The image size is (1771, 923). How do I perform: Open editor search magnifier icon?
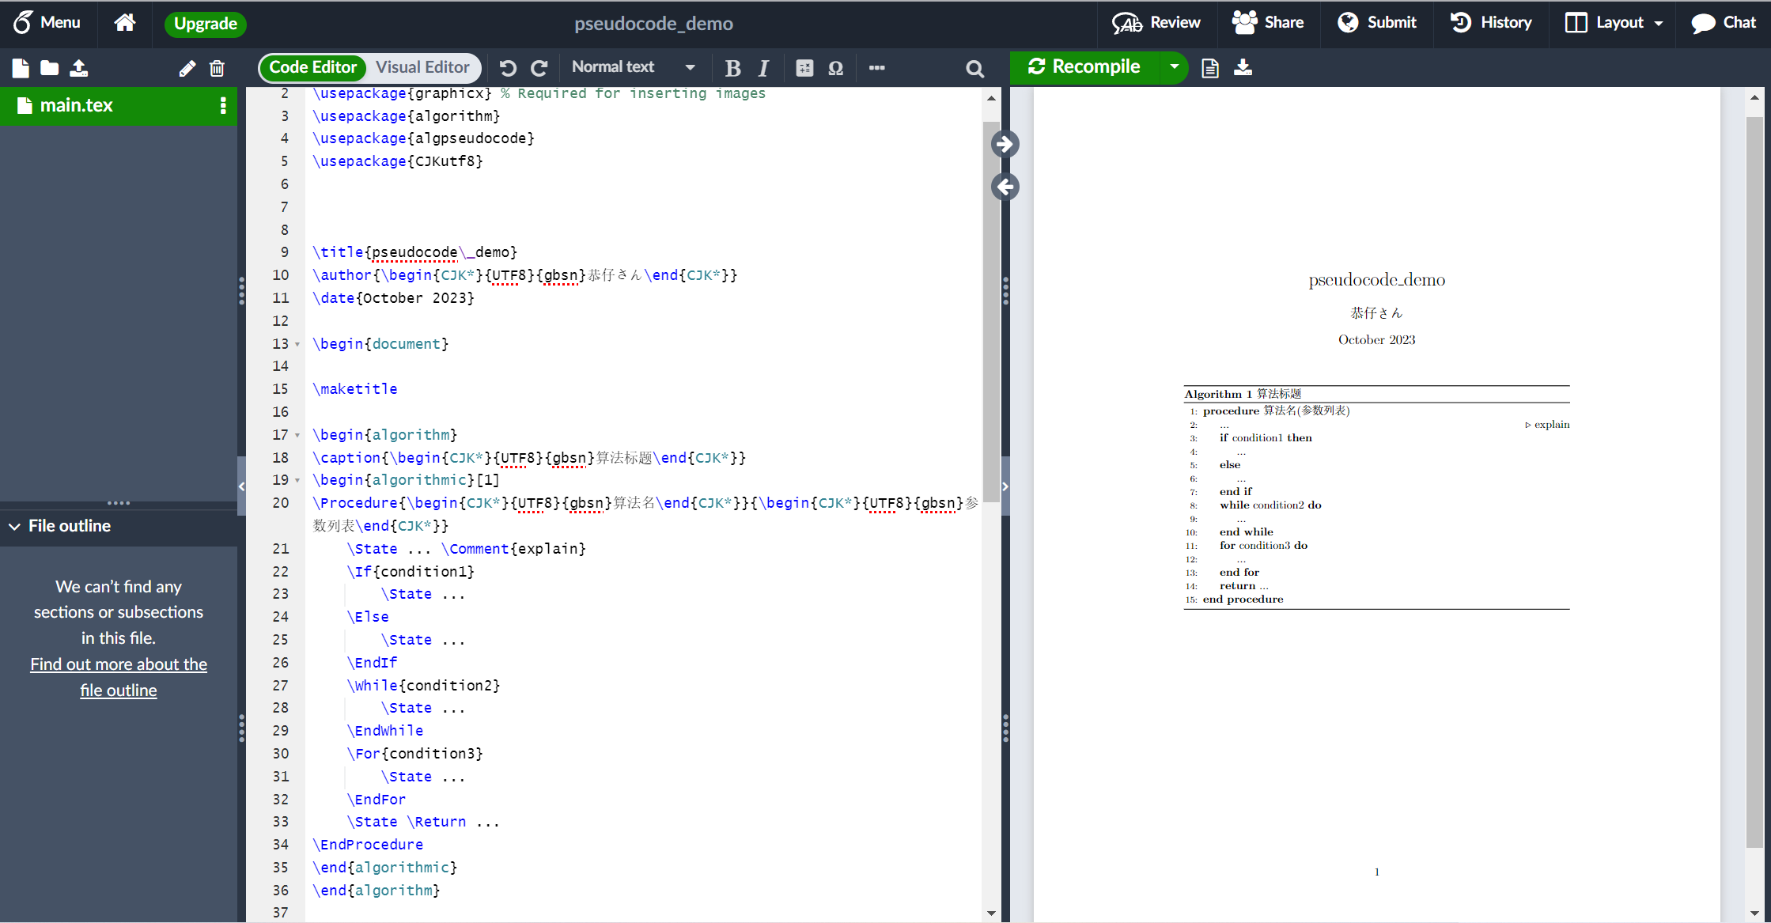(974, 69)
